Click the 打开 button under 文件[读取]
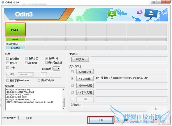The image size is (172, 126). (x=157, y=109)
